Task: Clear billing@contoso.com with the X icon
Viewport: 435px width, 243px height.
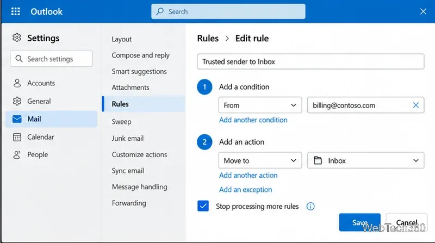Action: pos(415,105)
